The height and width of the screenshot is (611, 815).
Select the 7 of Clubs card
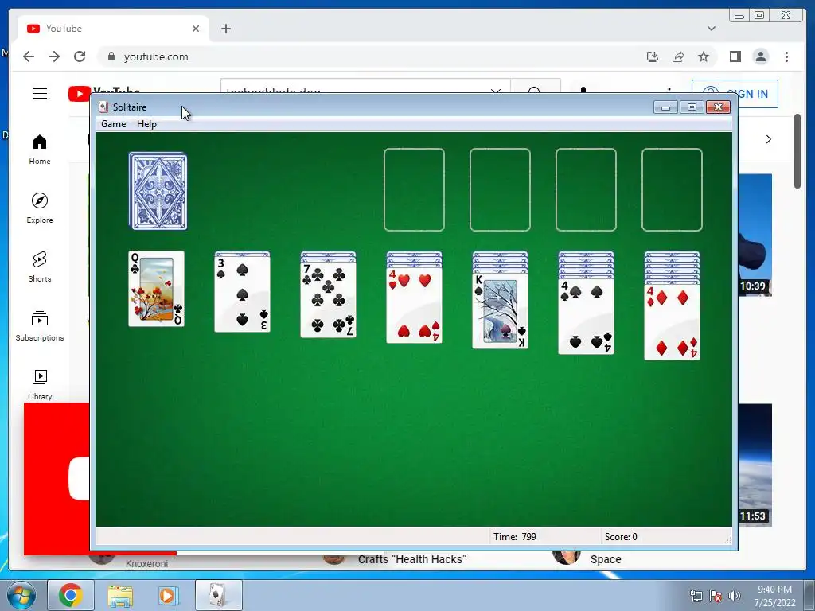[328, 300]
